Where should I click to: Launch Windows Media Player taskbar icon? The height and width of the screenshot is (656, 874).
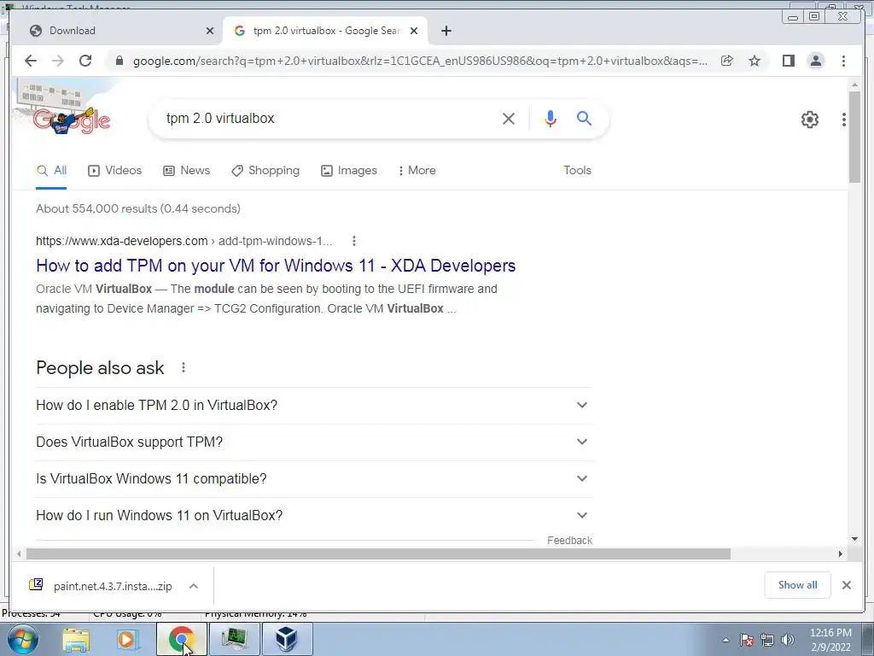tap(127, 639)
